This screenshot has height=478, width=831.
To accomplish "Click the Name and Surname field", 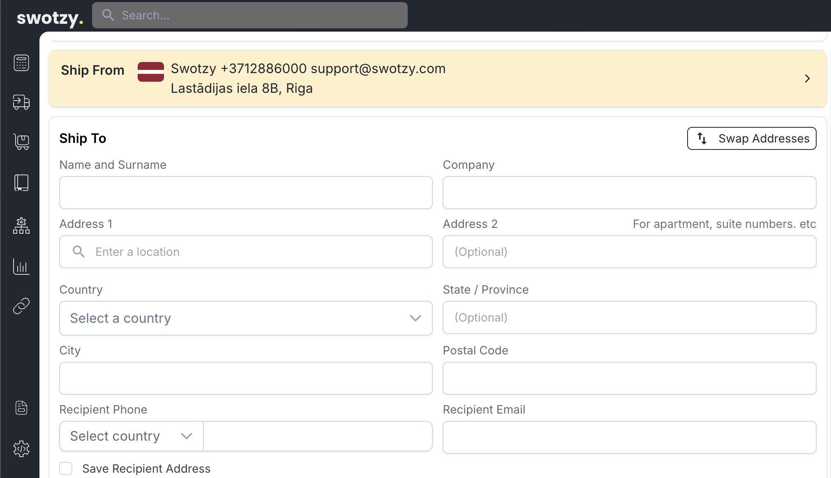I will pos(246,193).
